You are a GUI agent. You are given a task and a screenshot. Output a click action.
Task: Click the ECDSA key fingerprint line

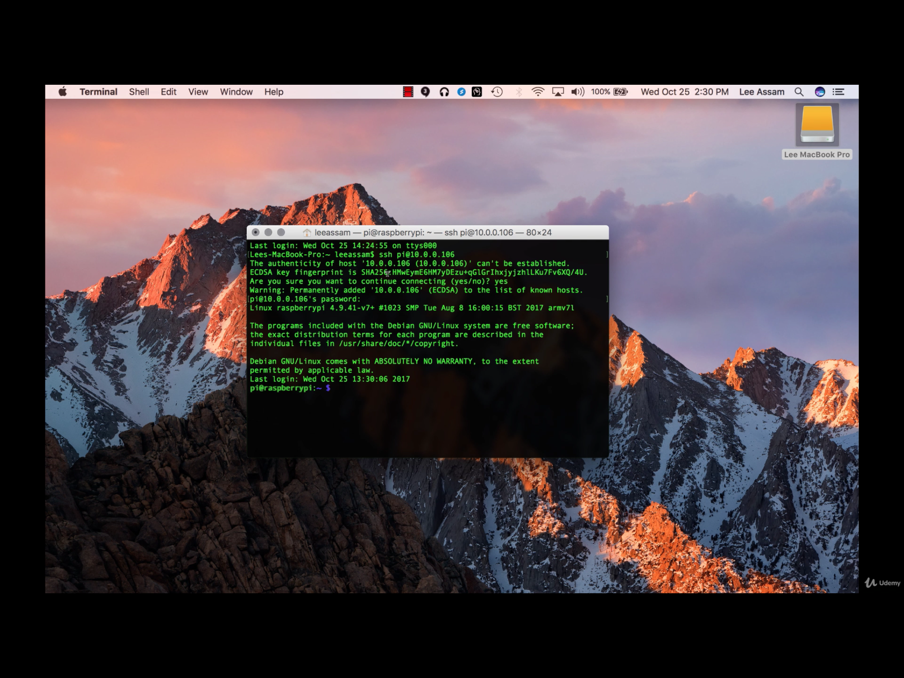pyautogui.click(x=418, y=272)
